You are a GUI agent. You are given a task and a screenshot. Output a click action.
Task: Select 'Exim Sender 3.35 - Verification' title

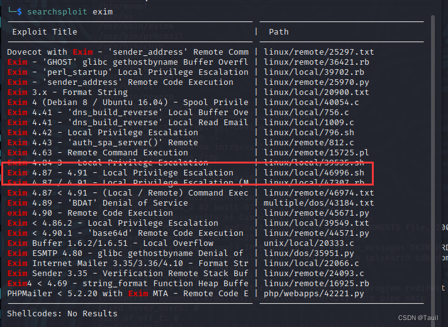pos(128,274)
